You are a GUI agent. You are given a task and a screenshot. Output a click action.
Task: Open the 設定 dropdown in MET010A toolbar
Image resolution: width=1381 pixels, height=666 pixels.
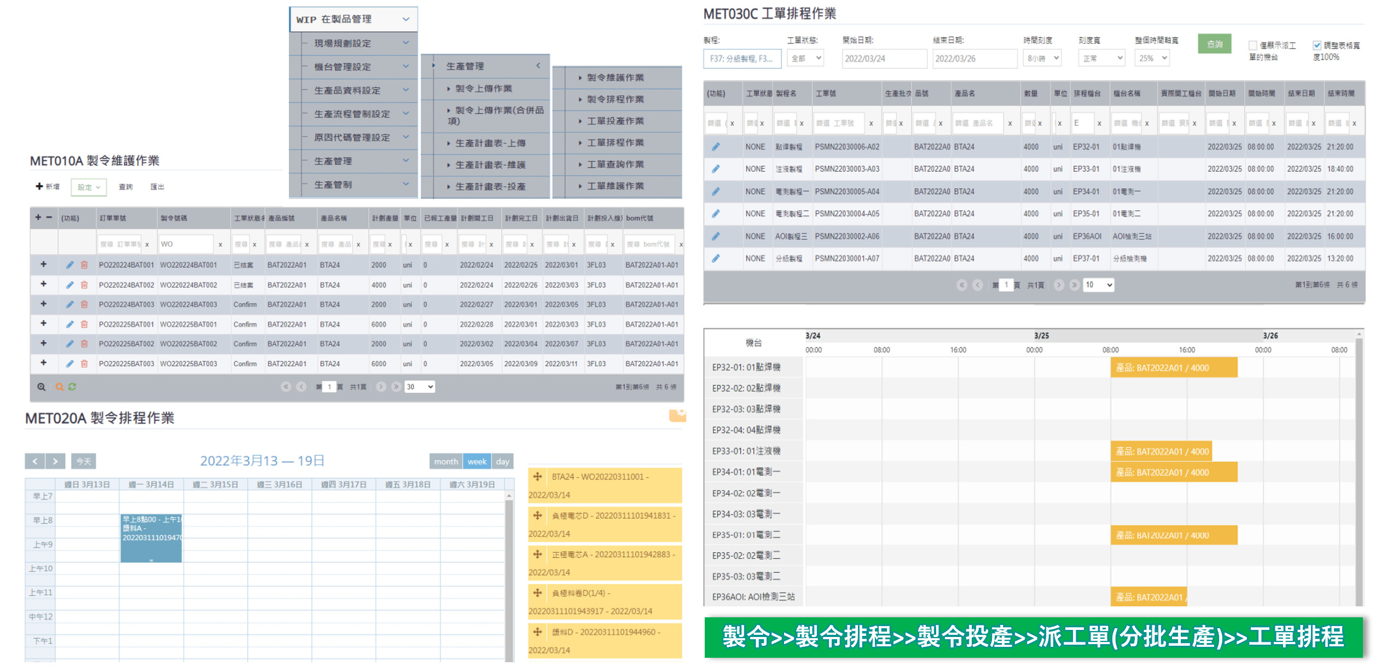(89, 187)
